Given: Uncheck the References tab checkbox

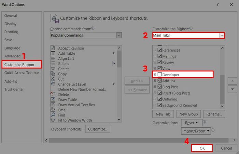Looking at the screenshot, I should pos(159,50).
